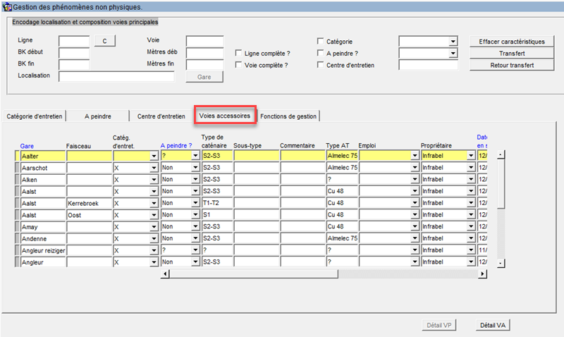Open A peindre dropdown for Angleur reiziger

coord(195,250)
